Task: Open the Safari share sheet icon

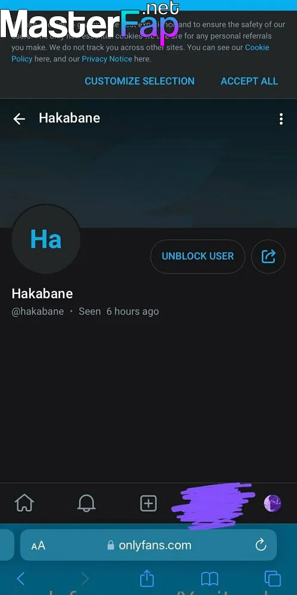Action: click(x=146, y=578)
